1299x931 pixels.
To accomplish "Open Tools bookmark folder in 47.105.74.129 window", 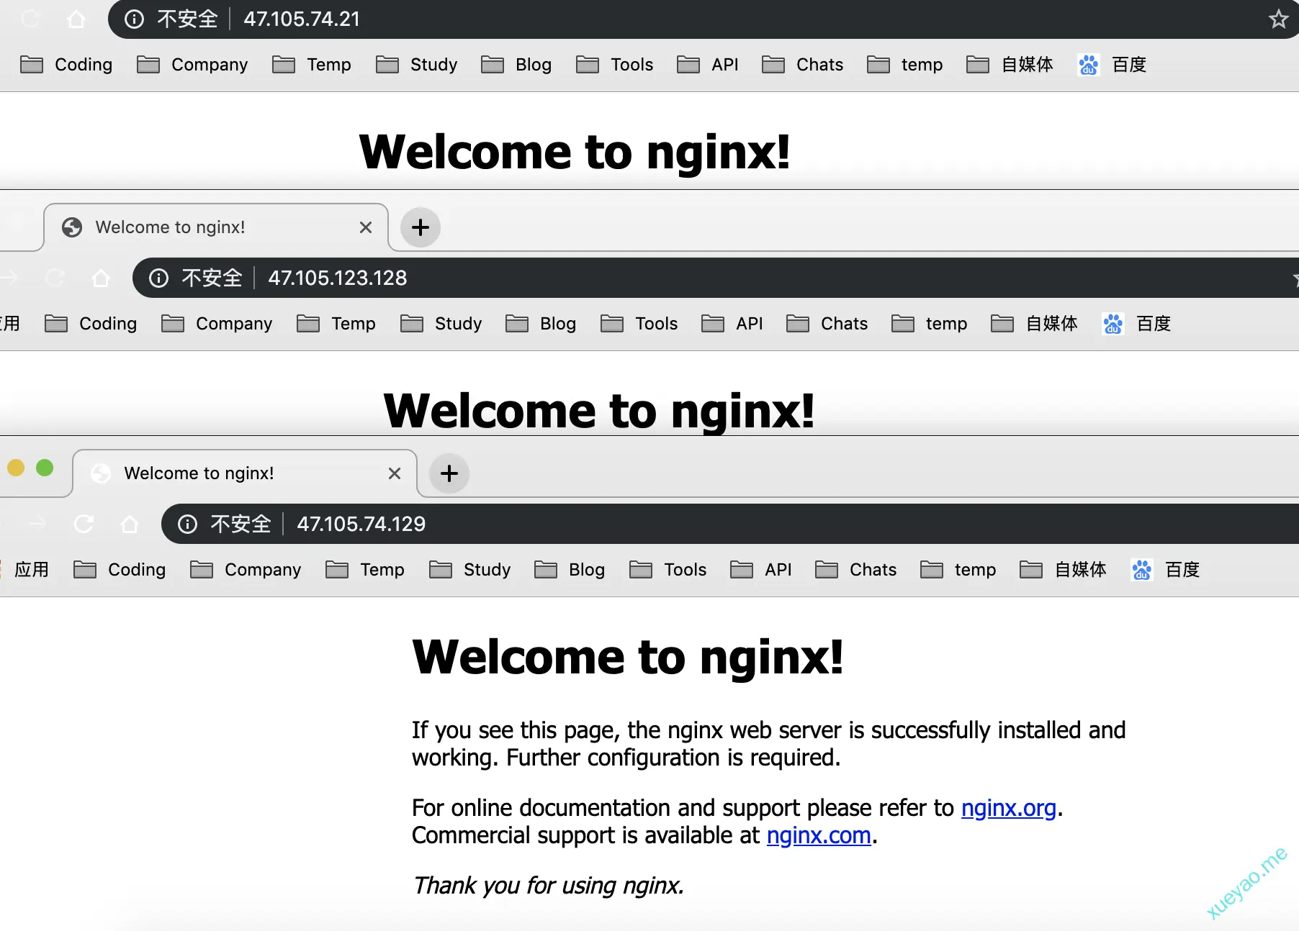I will [x=668, y=570].
